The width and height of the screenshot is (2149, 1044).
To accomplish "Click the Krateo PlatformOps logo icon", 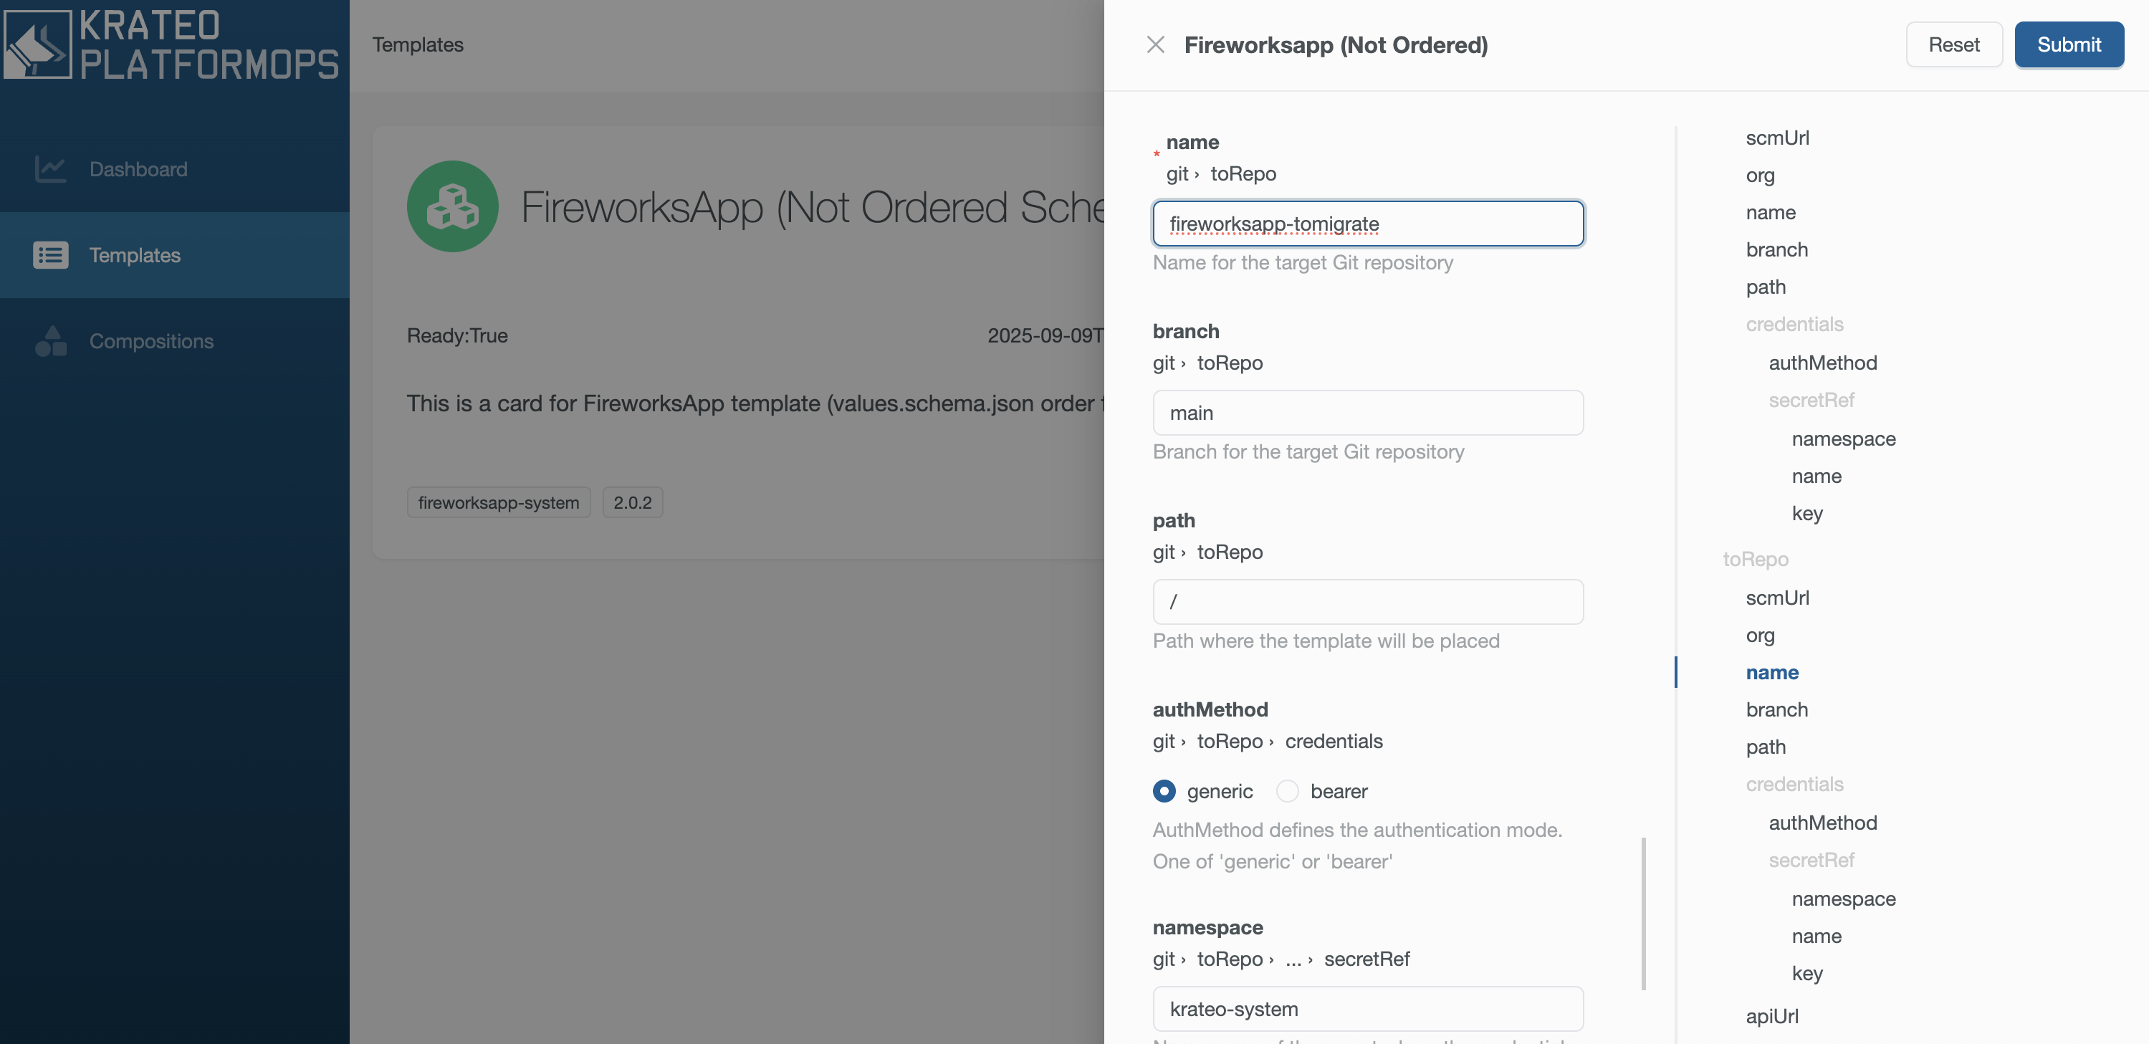I will [39, 44].
